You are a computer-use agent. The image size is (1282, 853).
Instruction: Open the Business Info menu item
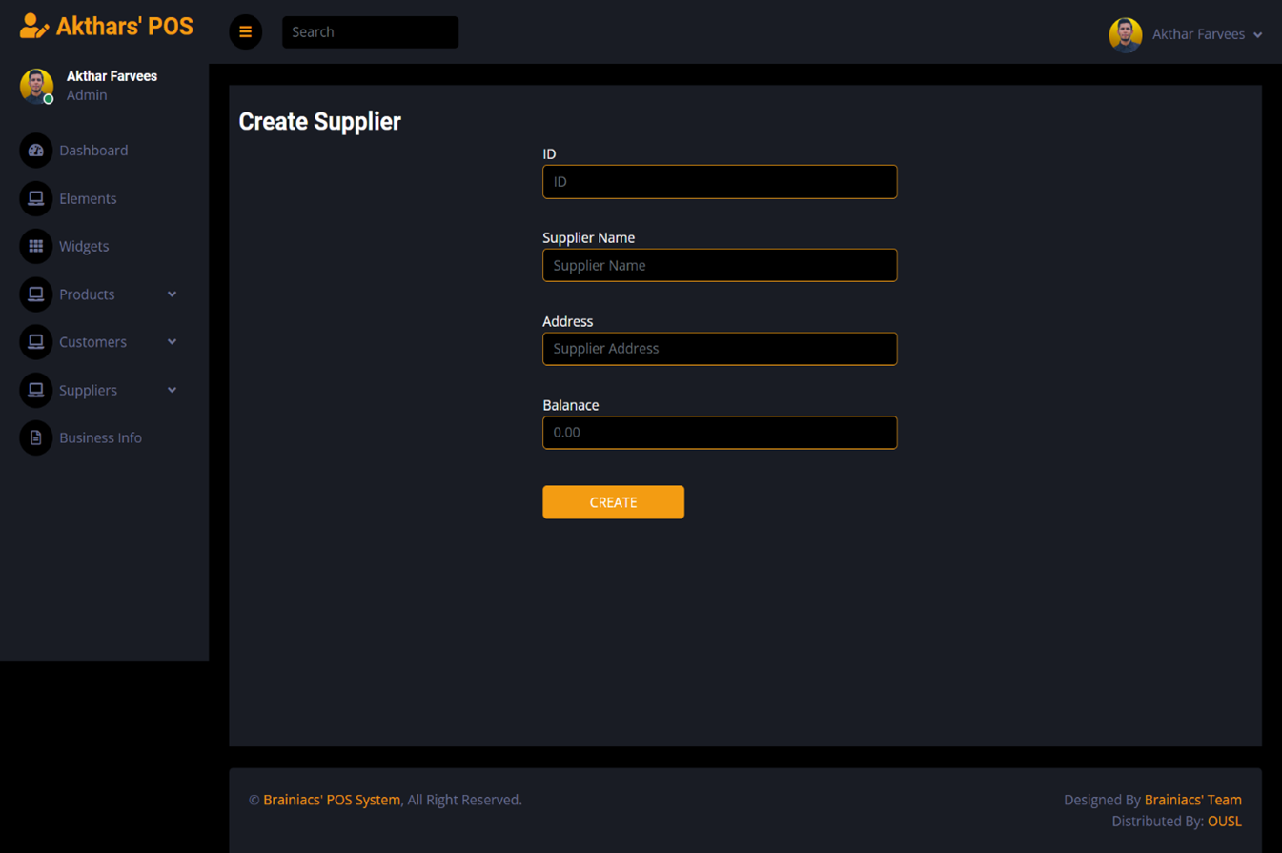click(100, 437)
